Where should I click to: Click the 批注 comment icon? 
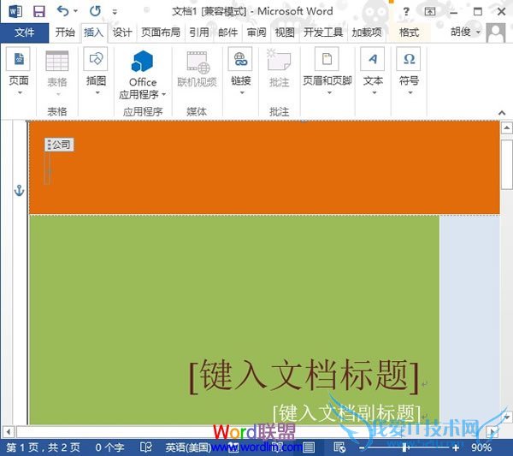click(279, 60)
